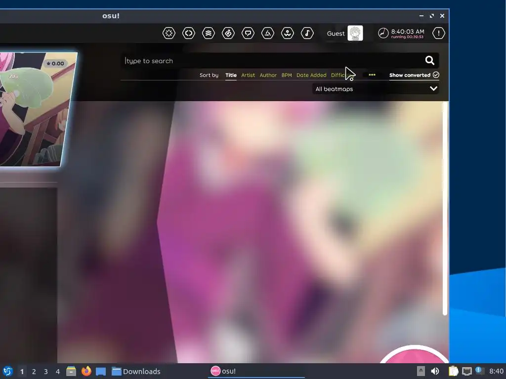
Task: Open the news overlay spinner-style hexagon icon
Action: [x=169, y=33]
